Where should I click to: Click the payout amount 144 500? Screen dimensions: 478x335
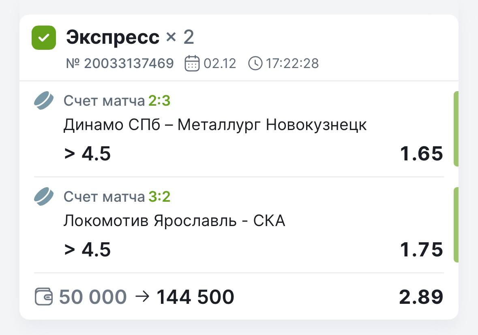click(x=195, y=297)
